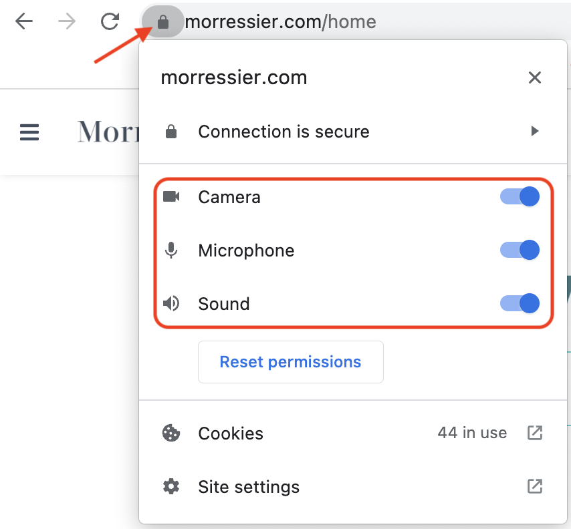The image size is (571, 529).
Task: Click Reset permissions button
Action: pos(291,362)
